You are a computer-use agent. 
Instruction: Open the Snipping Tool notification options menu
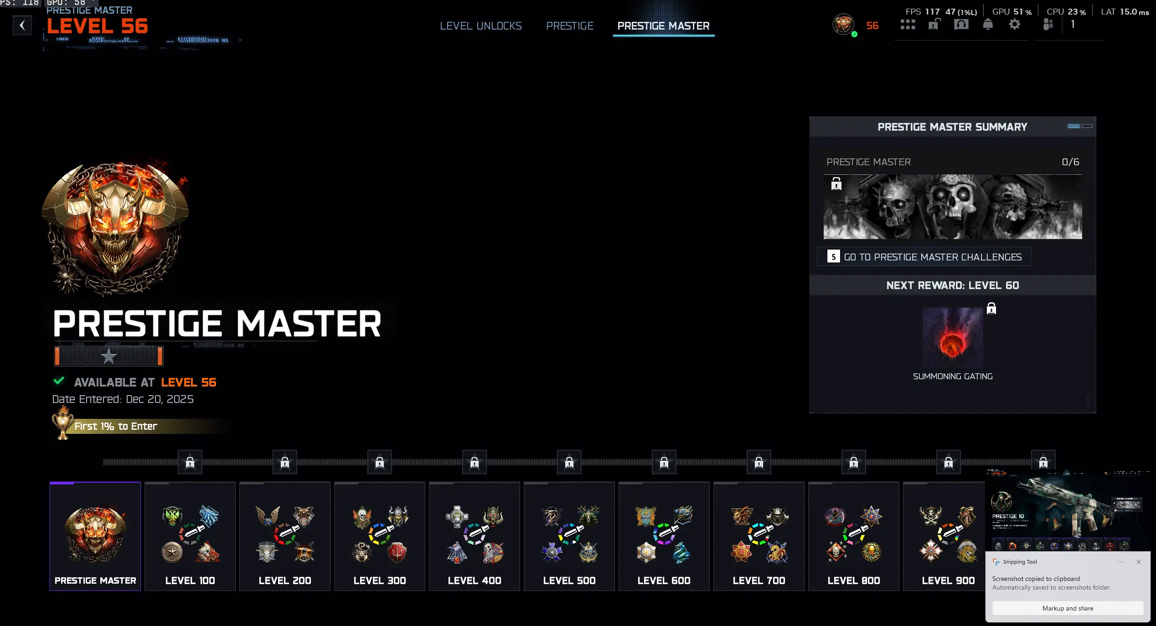(x=1120, y=562)
